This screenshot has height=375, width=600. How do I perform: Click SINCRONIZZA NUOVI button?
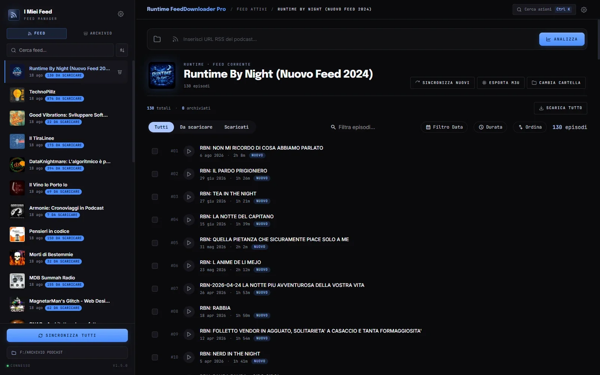[x=442, y=83]
